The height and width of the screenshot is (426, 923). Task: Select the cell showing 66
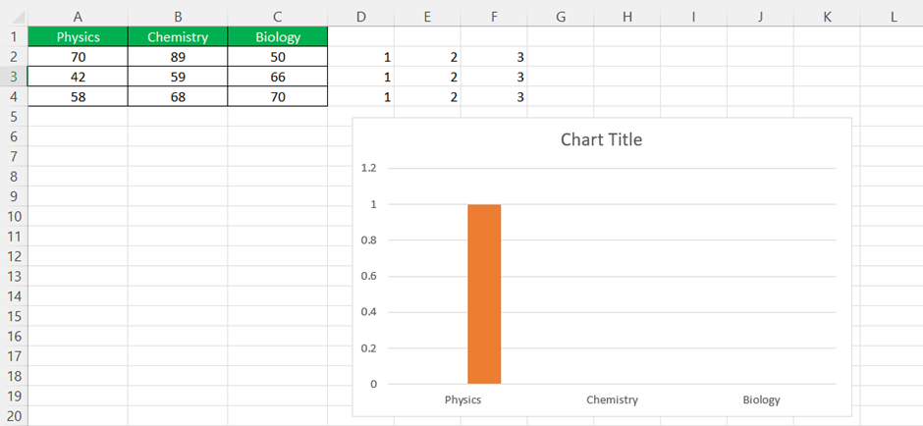tap(278, 78)
